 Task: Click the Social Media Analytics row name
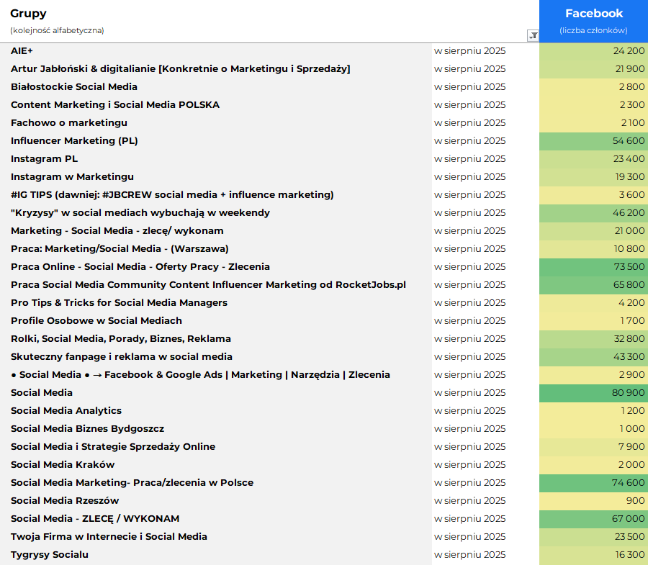tap(66, 411)
